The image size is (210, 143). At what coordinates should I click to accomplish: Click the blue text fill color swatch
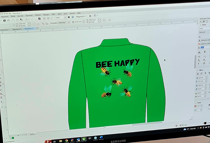tap(202, 47)
